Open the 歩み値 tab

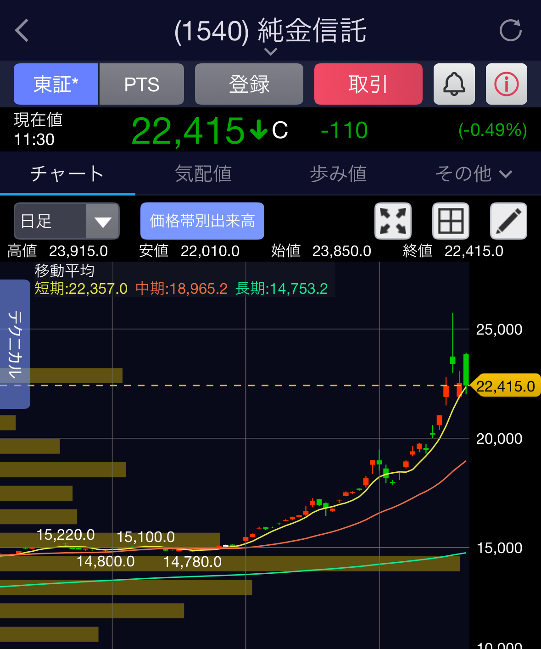[338, 174]
